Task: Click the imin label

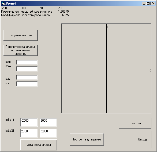Action: pos(8,83)
